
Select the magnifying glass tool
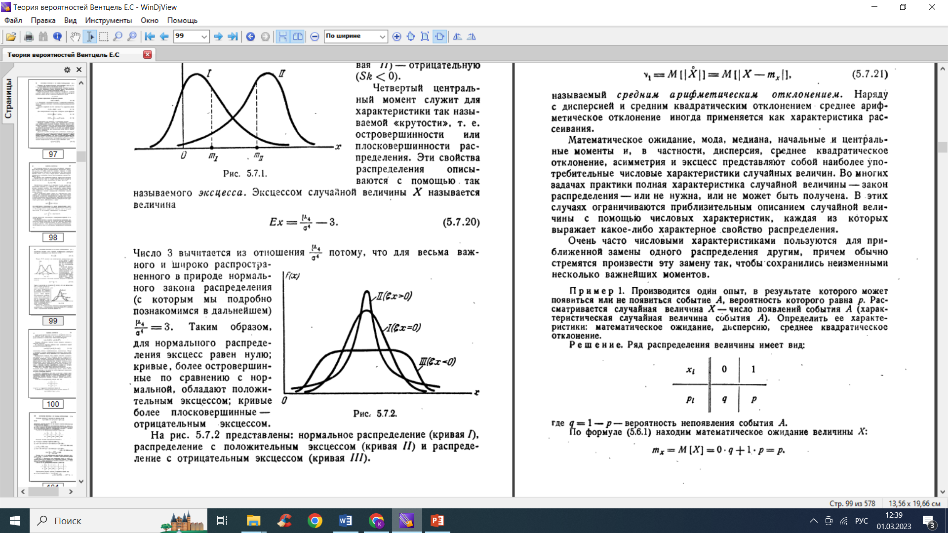118,37
